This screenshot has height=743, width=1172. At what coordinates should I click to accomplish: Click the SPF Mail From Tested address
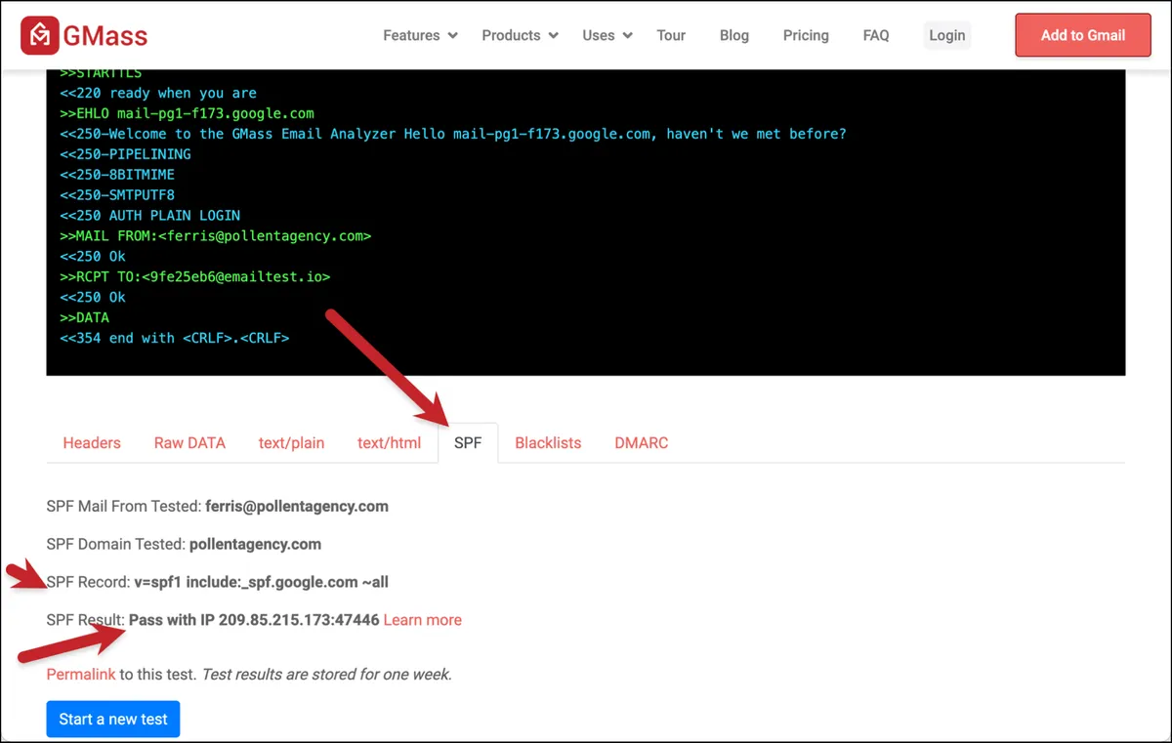coord(297,507)
